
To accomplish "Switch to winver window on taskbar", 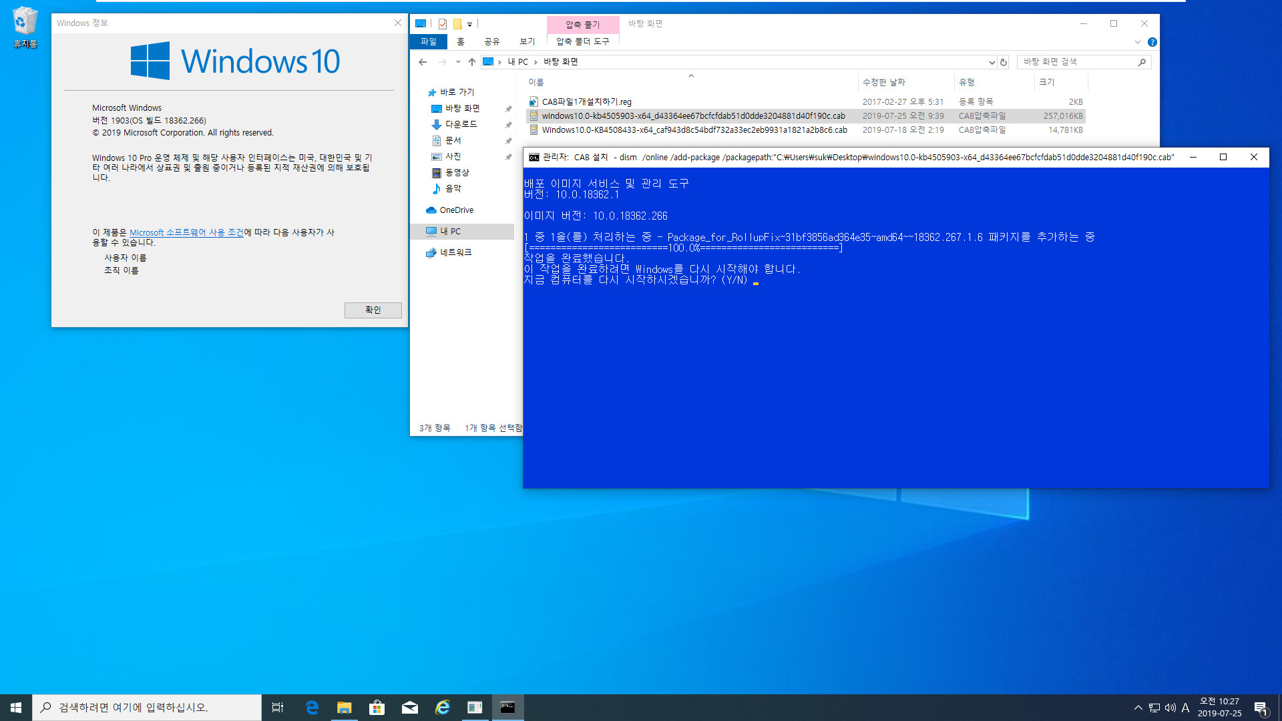I will click(475, 708).
